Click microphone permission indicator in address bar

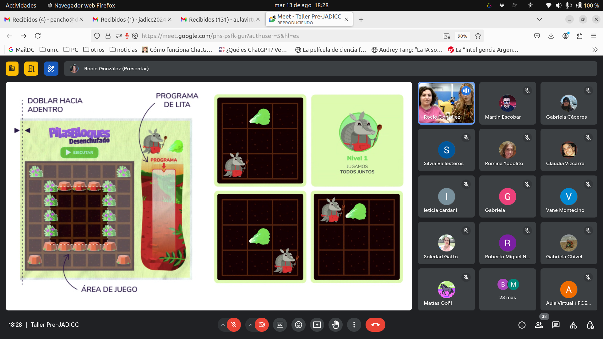(127, 36)
